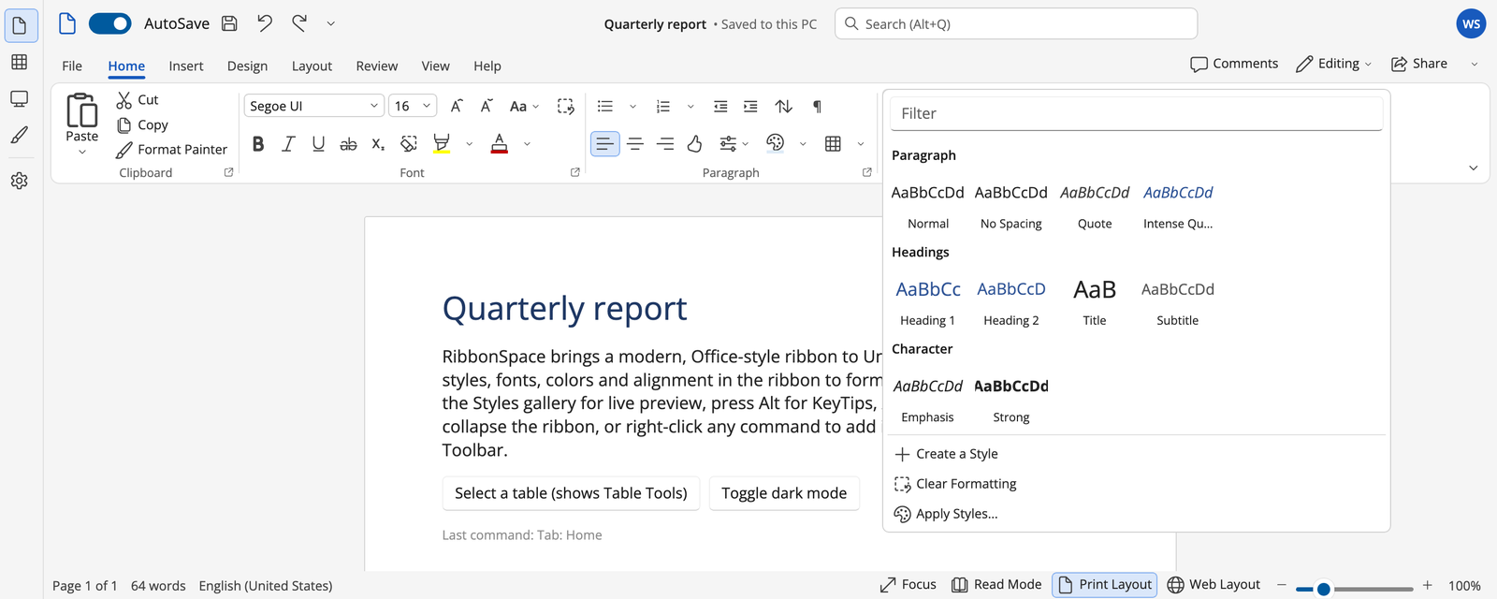Switch to the Design tab
1497x599 pixels.
[x=247, y=66]
